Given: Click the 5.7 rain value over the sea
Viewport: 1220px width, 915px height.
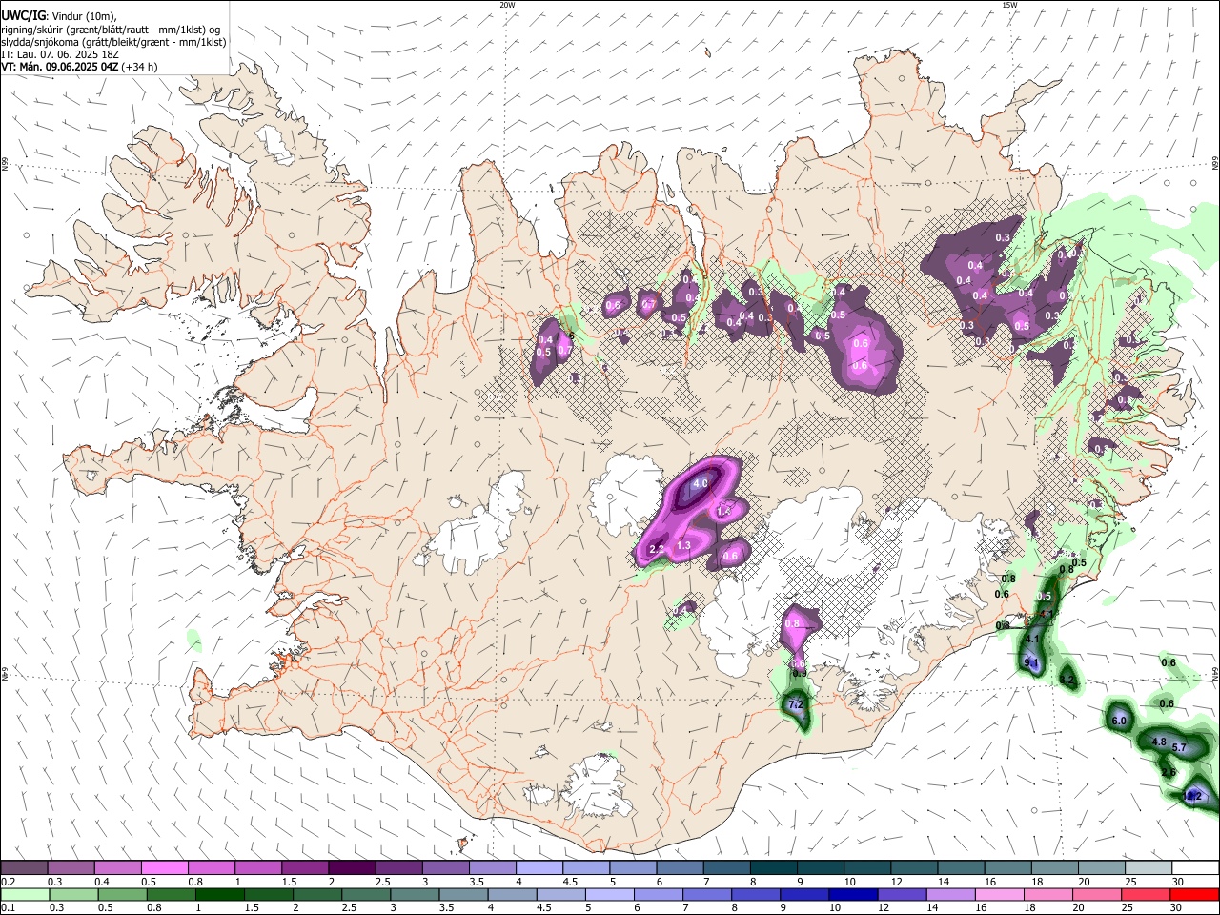Looking at the screenshot, I should [1179, 748].
